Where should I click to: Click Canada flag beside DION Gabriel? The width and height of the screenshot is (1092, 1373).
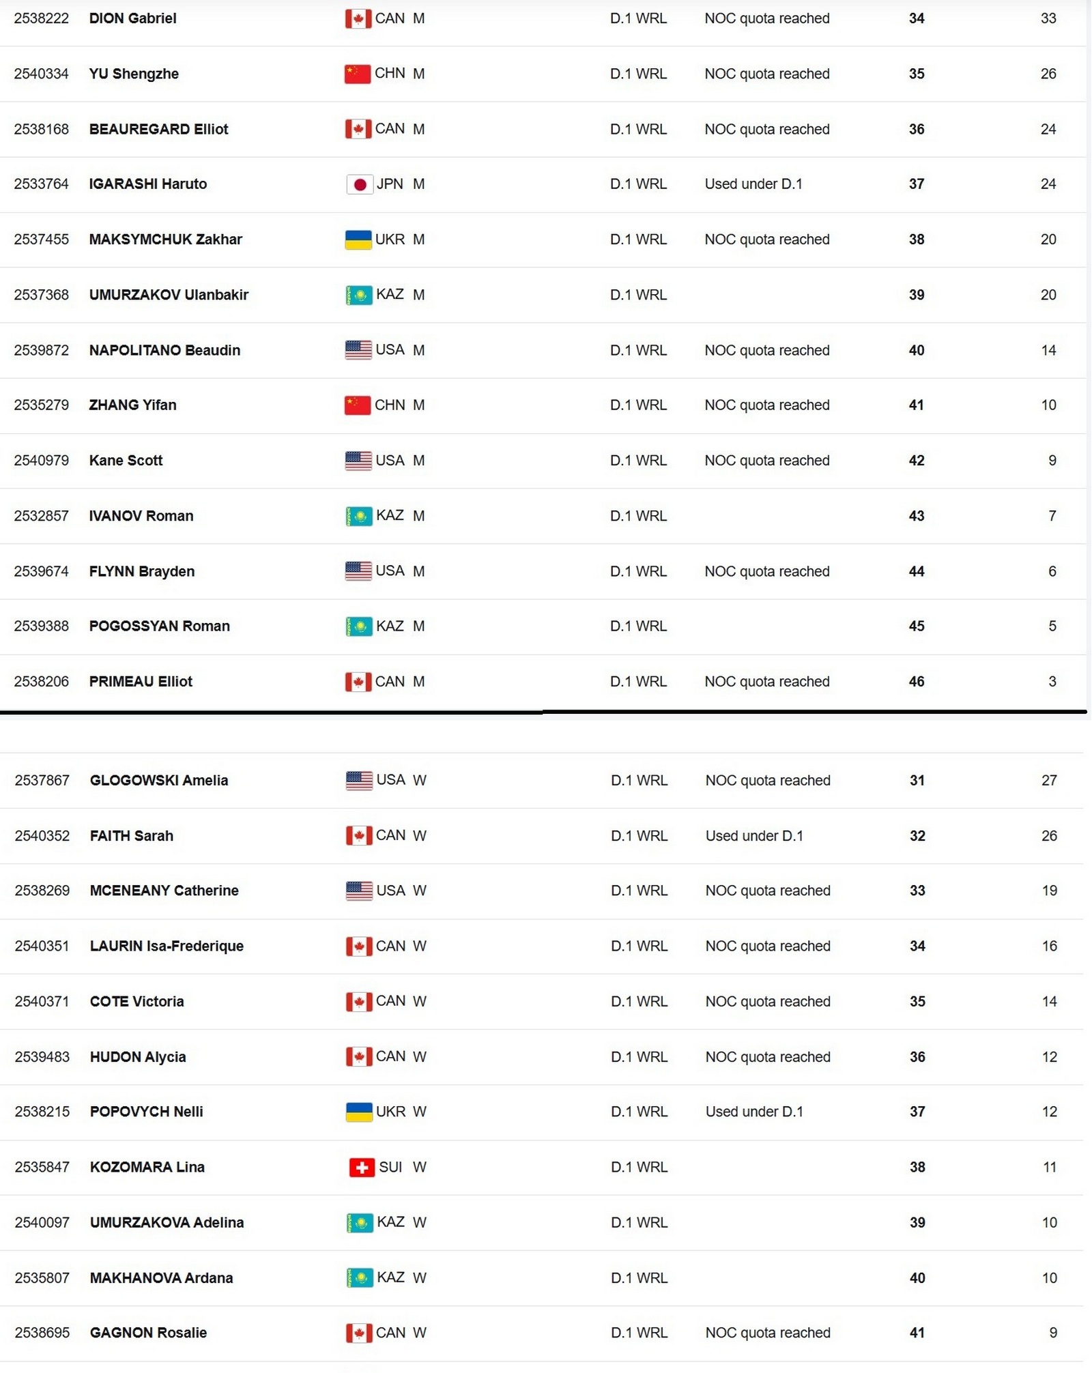[358, 18]
